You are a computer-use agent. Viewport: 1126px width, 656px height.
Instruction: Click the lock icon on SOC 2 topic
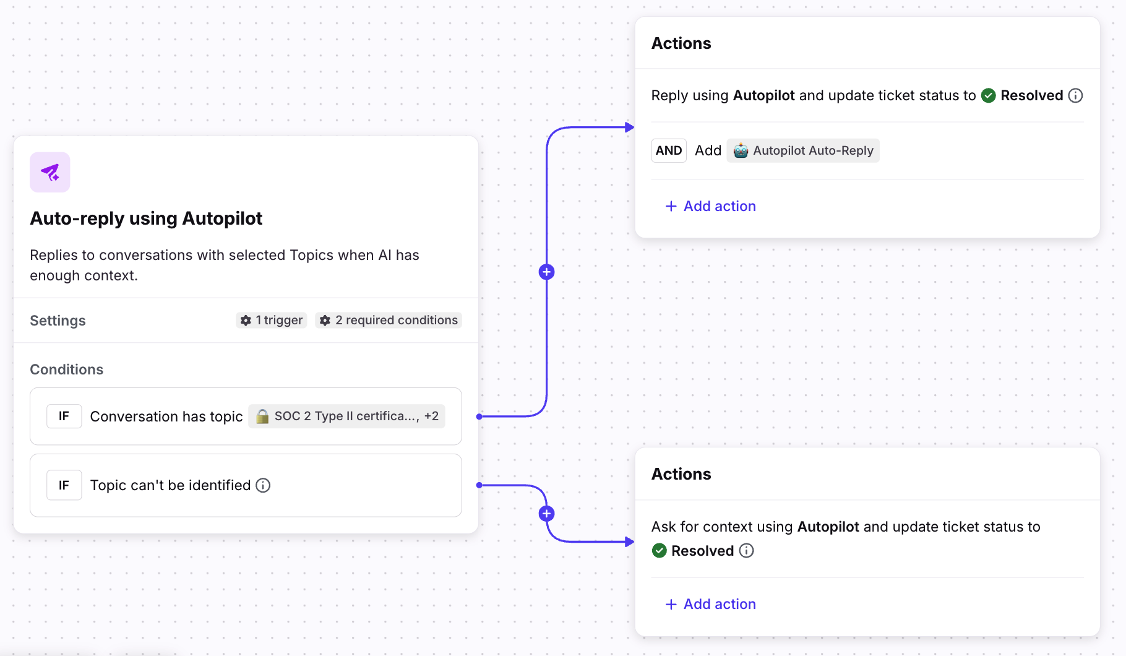click(x=262, y=416)
